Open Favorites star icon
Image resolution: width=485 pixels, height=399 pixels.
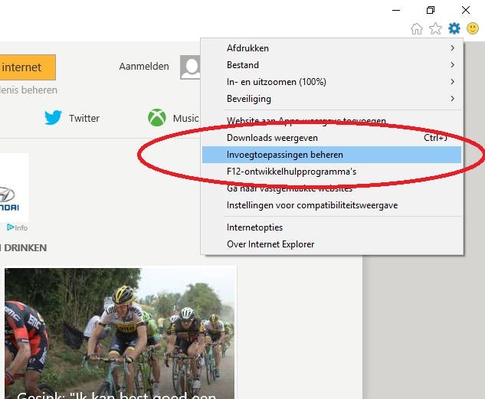coord(435,29)
